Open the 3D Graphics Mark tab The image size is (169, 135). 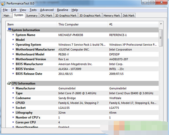pyautogui.click(x=90, y=15)
